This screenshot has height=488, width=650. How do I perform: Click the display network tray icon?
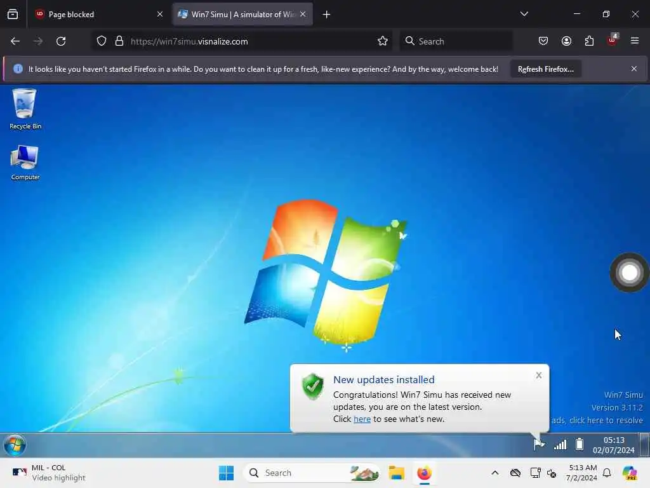535,473
